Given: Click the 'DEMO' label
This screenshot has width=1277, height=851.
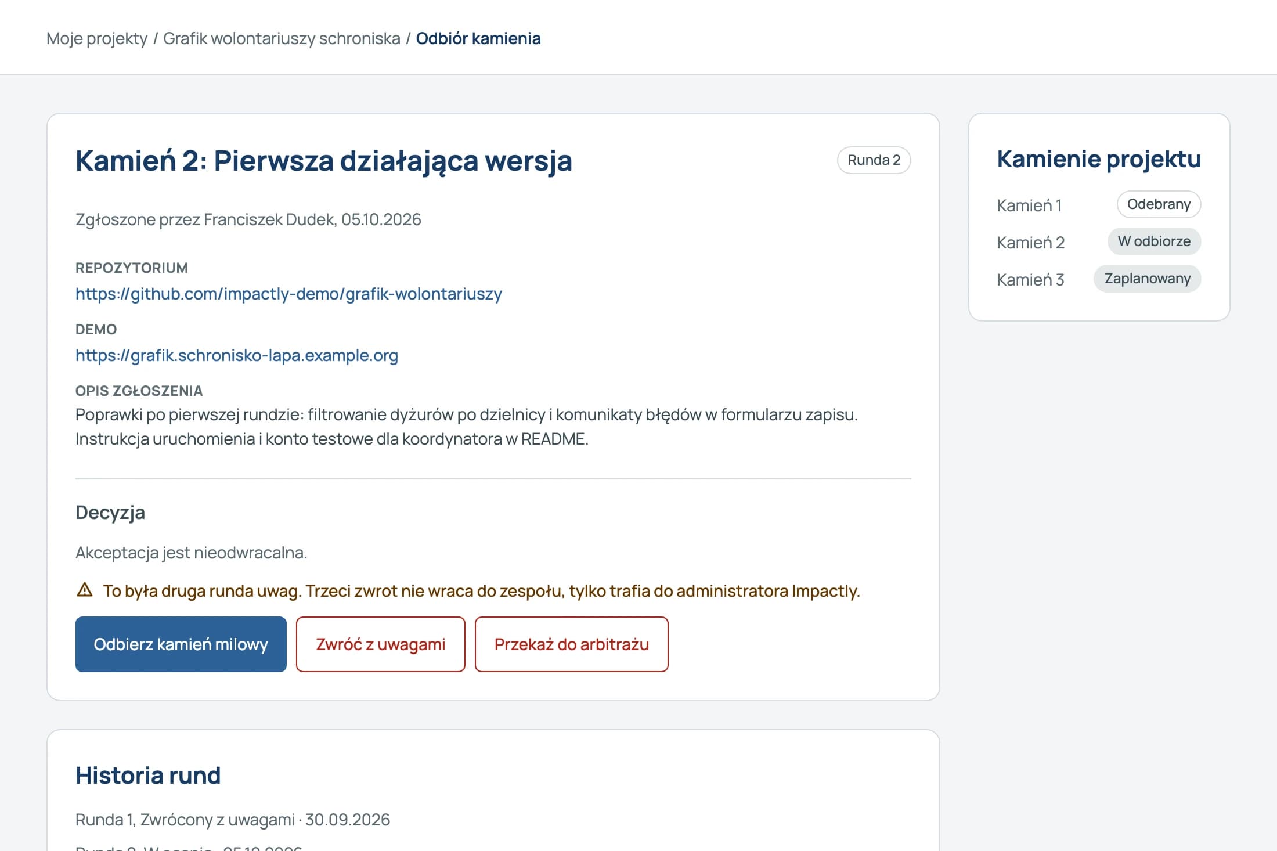Looking at the screenshot, I should [x=96, y=329].
